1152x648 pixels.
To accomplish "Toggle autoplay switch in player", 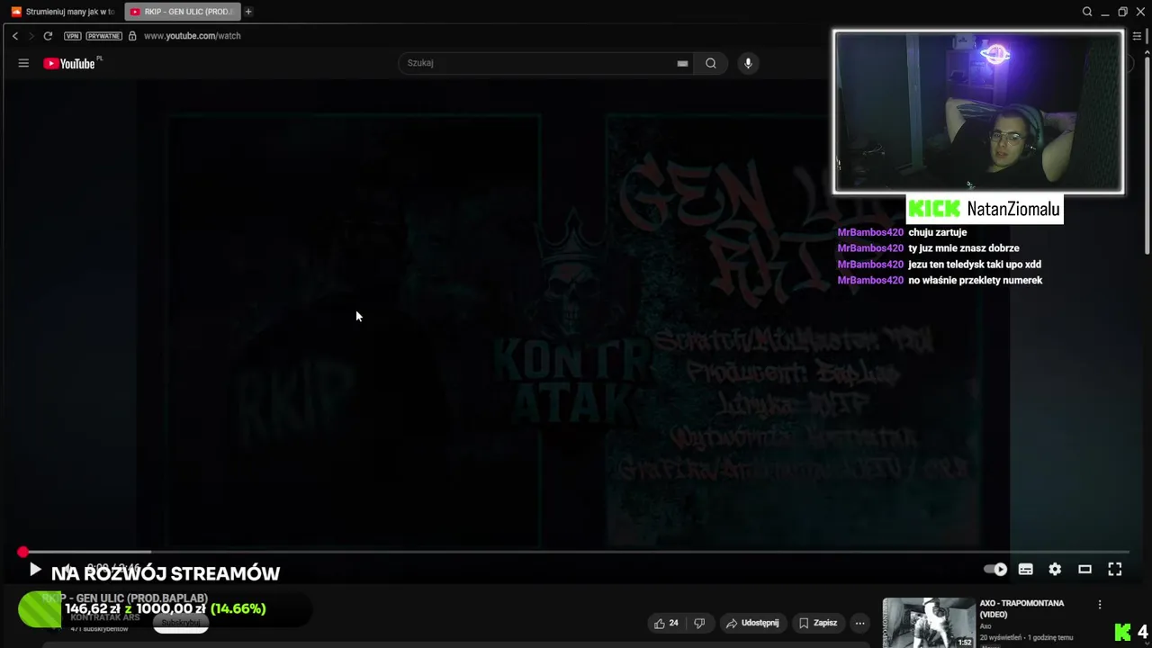I will [995, 569].
